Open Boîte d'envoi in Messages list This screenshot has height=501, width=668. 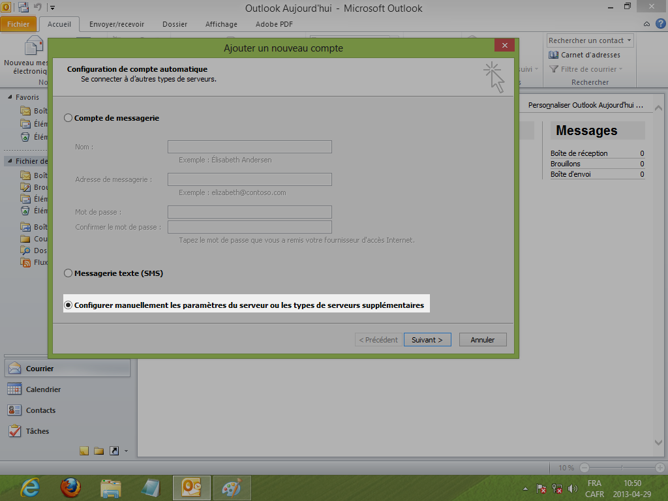570,174
